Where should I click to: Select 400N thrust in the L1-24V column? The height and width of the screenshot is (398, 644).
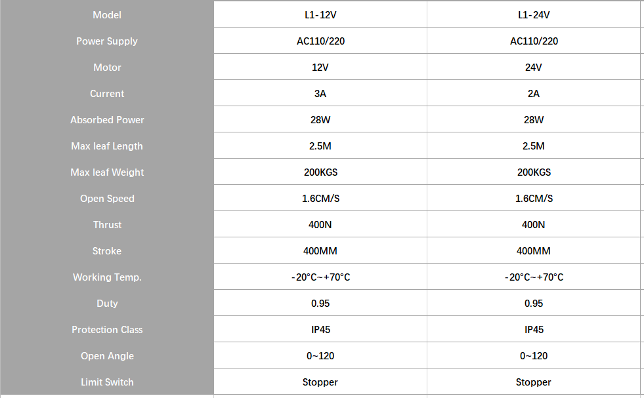[x=534, y=224]
